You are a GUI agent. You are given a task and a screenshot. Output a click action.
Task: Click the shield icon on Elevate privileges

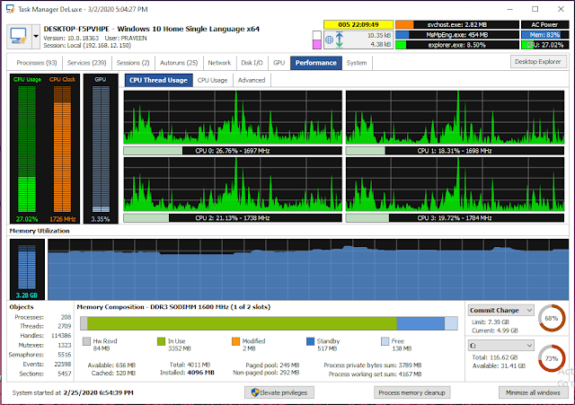pyautogui.click(x=255, y=392)
